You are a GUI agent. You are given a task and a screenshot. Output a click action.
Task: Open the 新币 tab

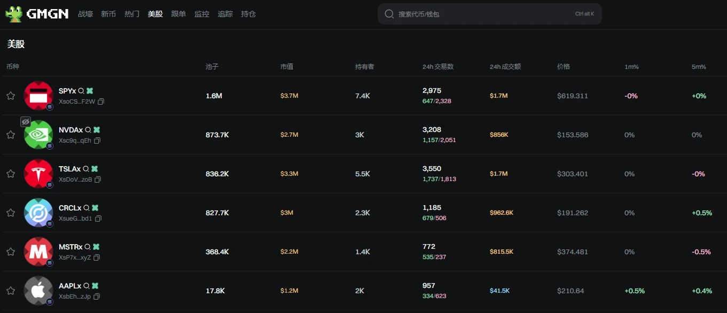[x=108, y=14]
